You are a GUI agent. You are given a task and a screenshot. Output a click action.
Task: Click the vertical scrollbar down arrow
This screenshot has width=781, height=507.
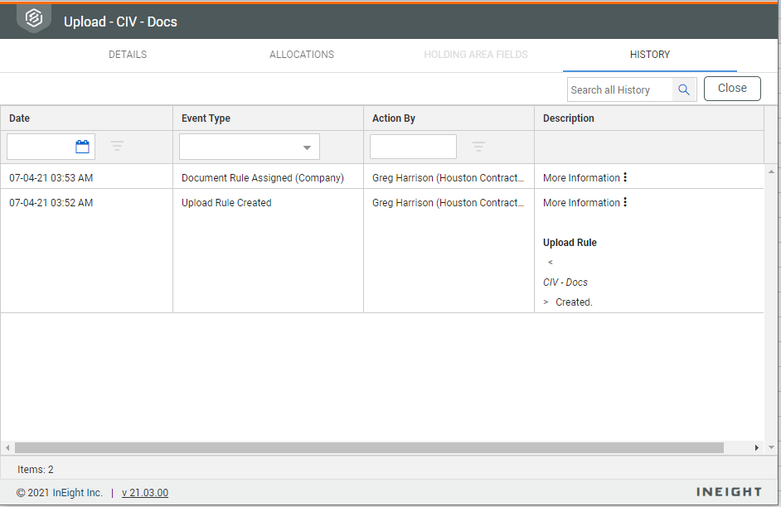[x=771, y=447]
